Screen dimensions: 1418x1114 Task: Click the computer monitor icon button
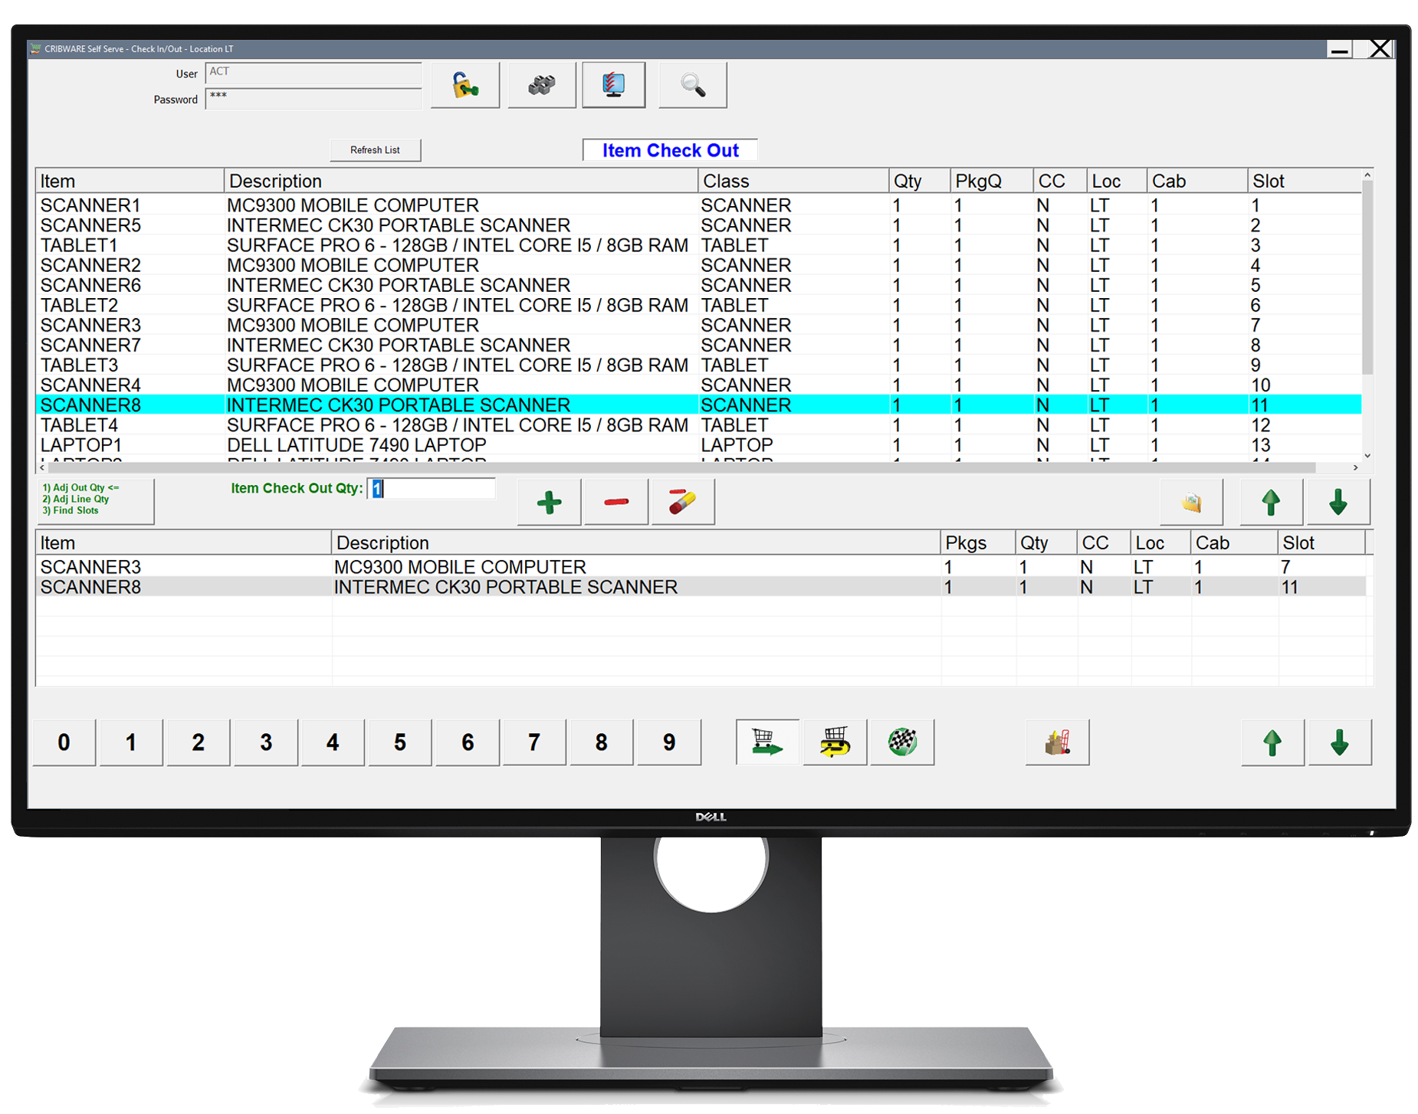613,85
